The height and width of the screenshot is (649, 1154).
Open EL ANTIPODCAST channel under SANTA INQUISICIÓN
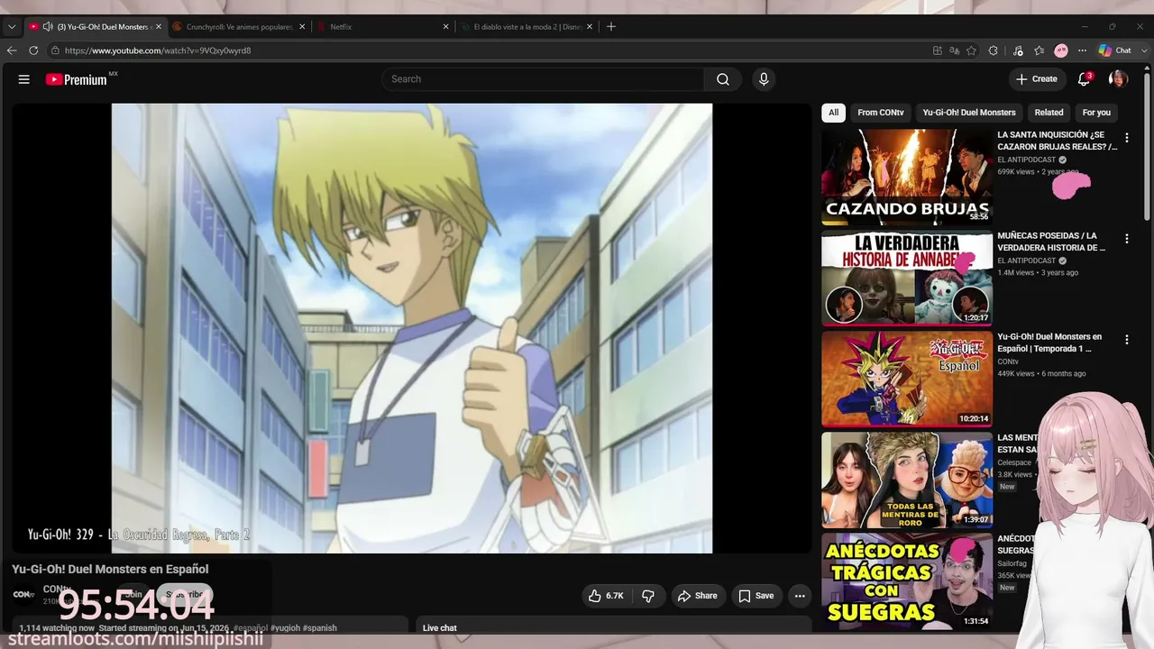point(1026,160)
